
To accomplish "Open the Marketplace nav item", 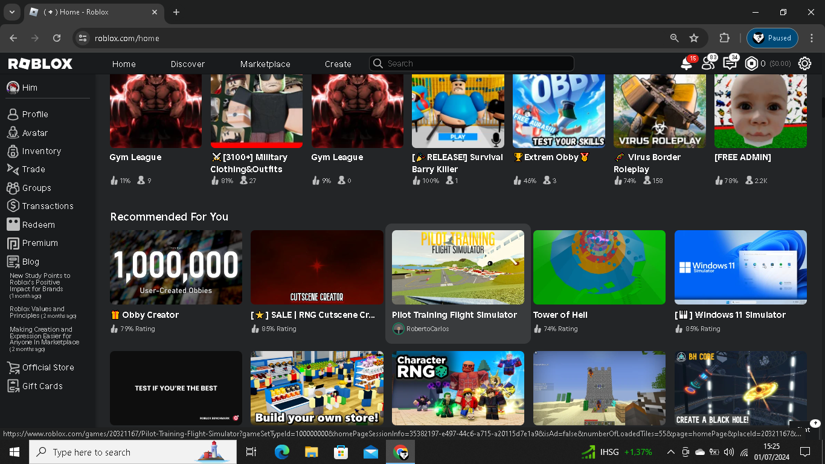I will 265,64.
